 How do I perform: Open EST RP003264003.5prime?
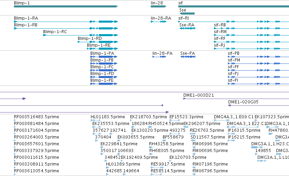click(x=36, y=137)
